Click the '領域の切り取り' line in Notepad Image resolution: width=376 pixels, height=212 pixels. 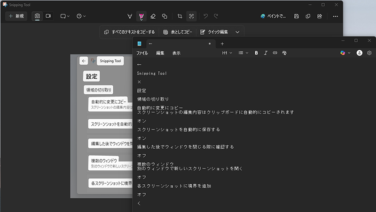[153, 99]
